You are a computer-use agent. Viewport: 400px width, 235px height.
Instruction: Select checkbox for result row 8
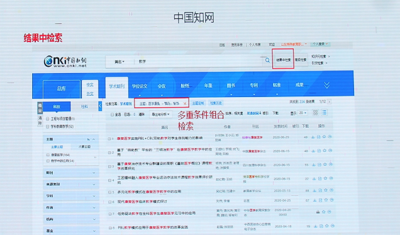click(x=110, y=227)
